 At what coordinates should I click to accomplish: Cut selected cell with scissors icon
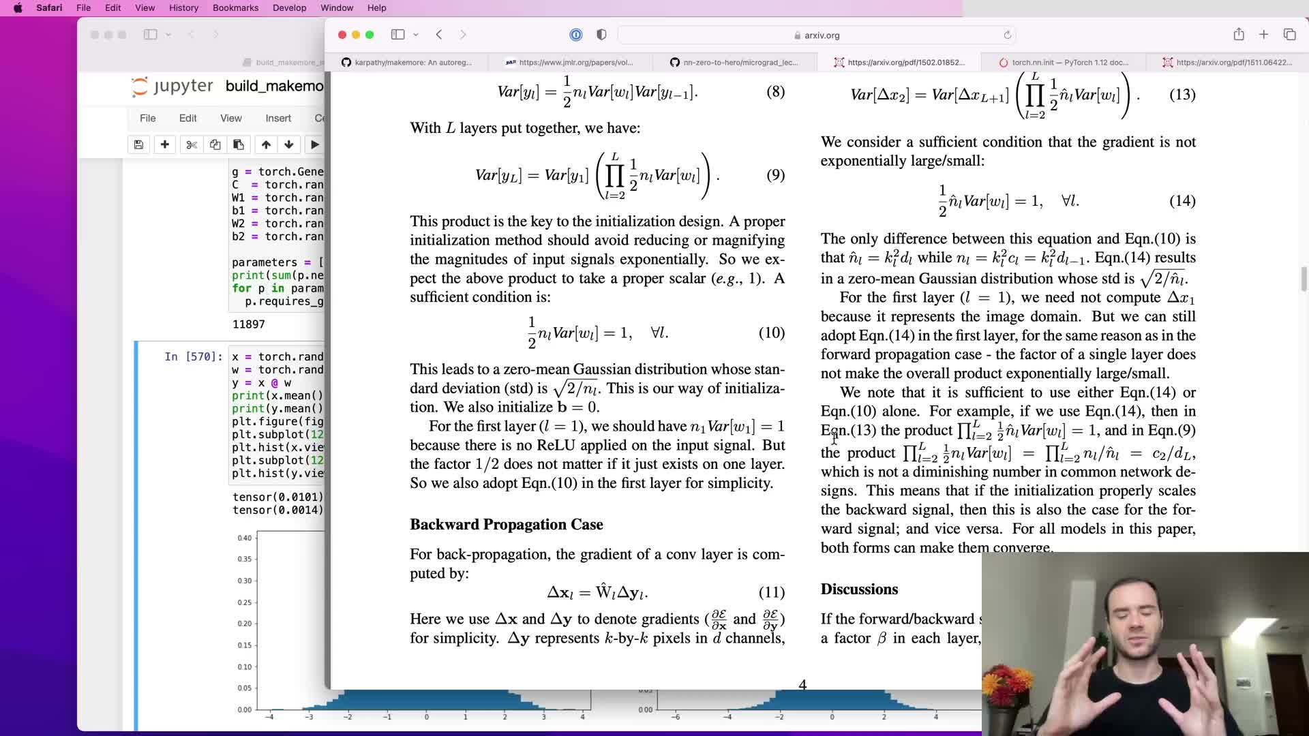pyautogui.click(x=192, y=144)
